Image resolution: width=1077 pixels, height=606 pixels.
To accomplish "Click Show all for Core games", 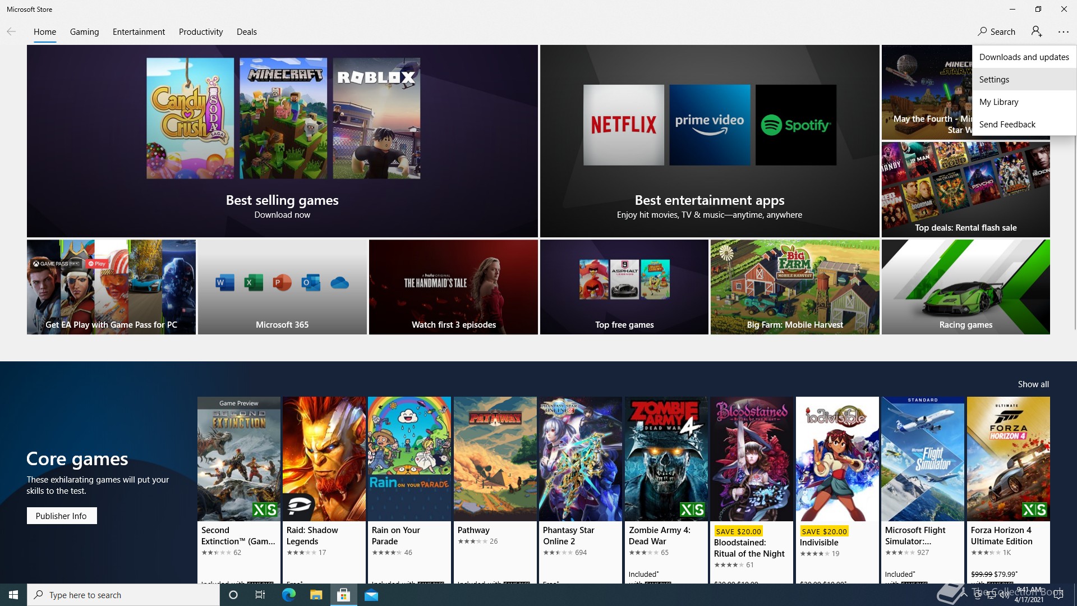I will [1033, 384].
